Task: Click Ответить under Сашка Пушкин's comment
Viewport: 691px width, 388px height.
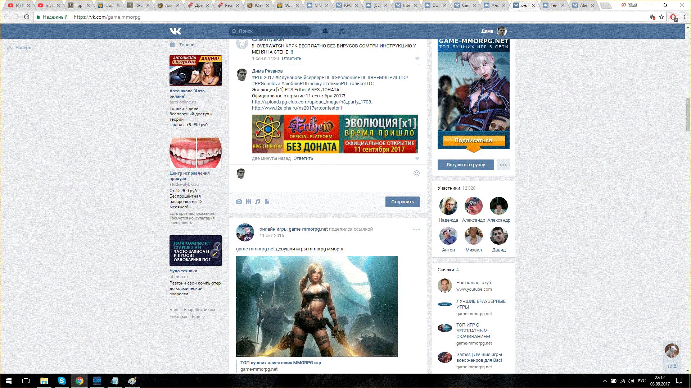Action: (292, 59)
